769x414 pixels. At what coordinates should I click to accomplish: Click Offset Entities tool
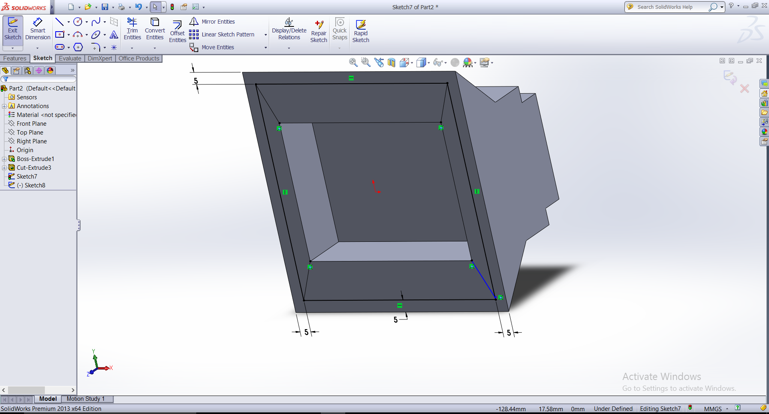coord(177,31)
